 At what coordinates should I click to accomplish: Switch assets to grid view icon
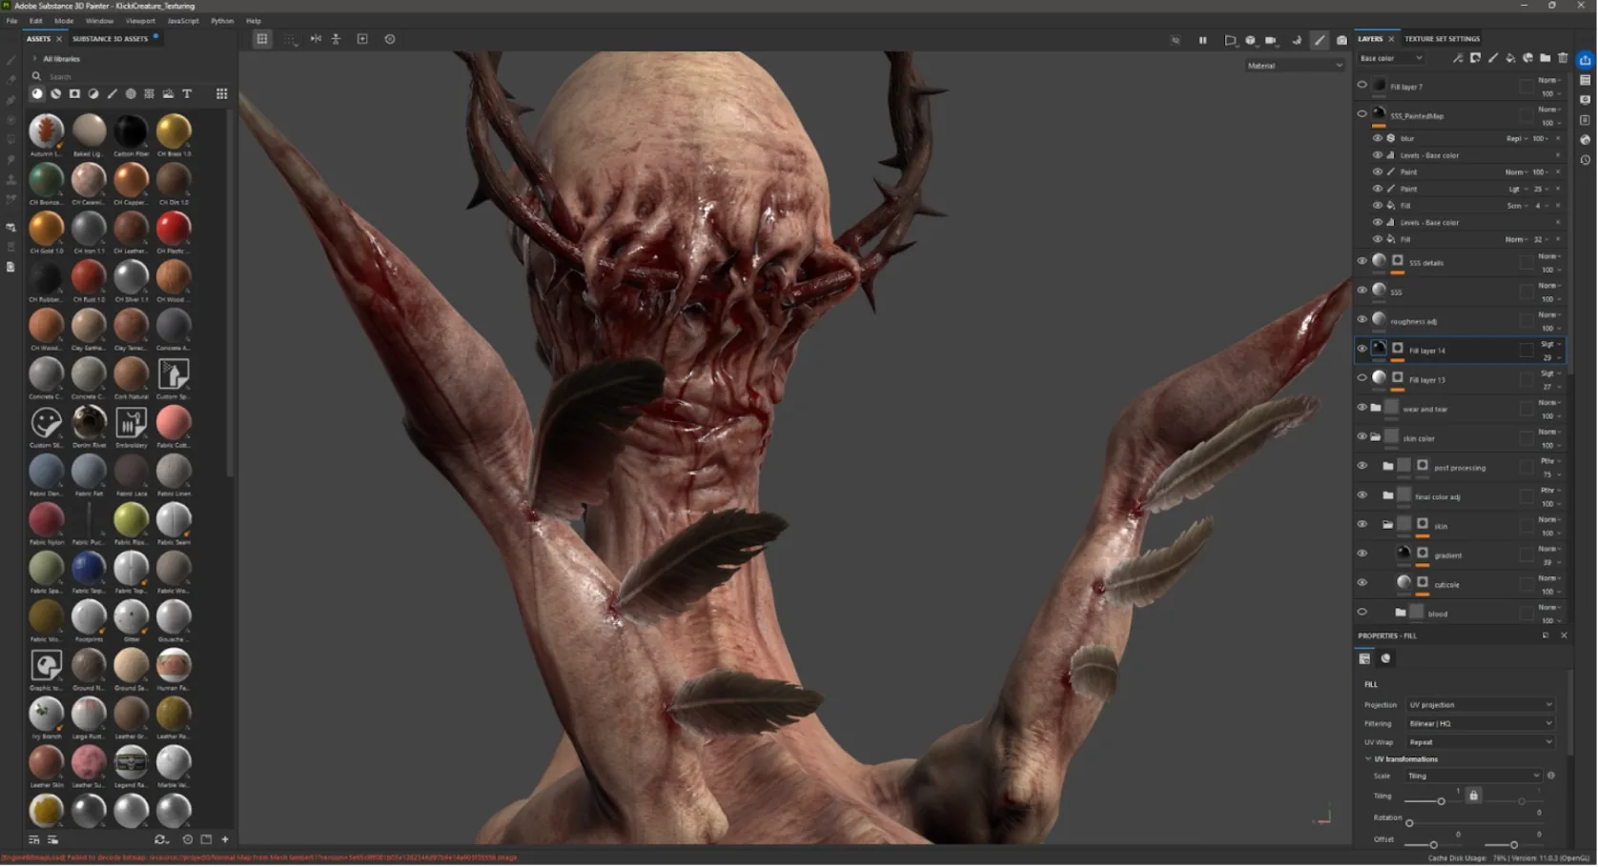(x=221, y=93)
